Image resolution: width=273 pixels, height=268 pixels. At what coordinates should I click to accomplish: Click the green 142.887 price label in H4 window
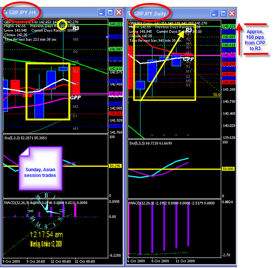(116, 49)
